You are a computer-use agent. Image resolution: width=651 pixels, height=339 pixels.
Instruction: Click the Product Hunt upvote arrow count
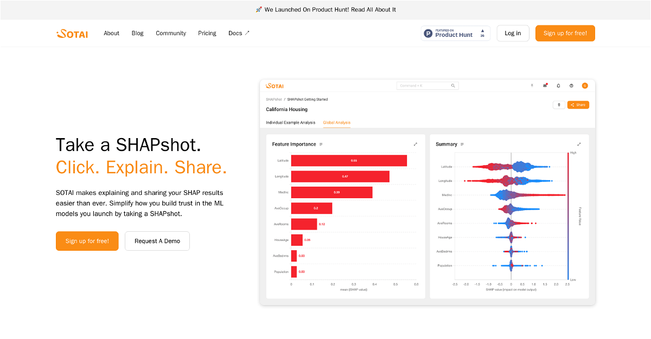pyautogui.click(x=482, y=33)
